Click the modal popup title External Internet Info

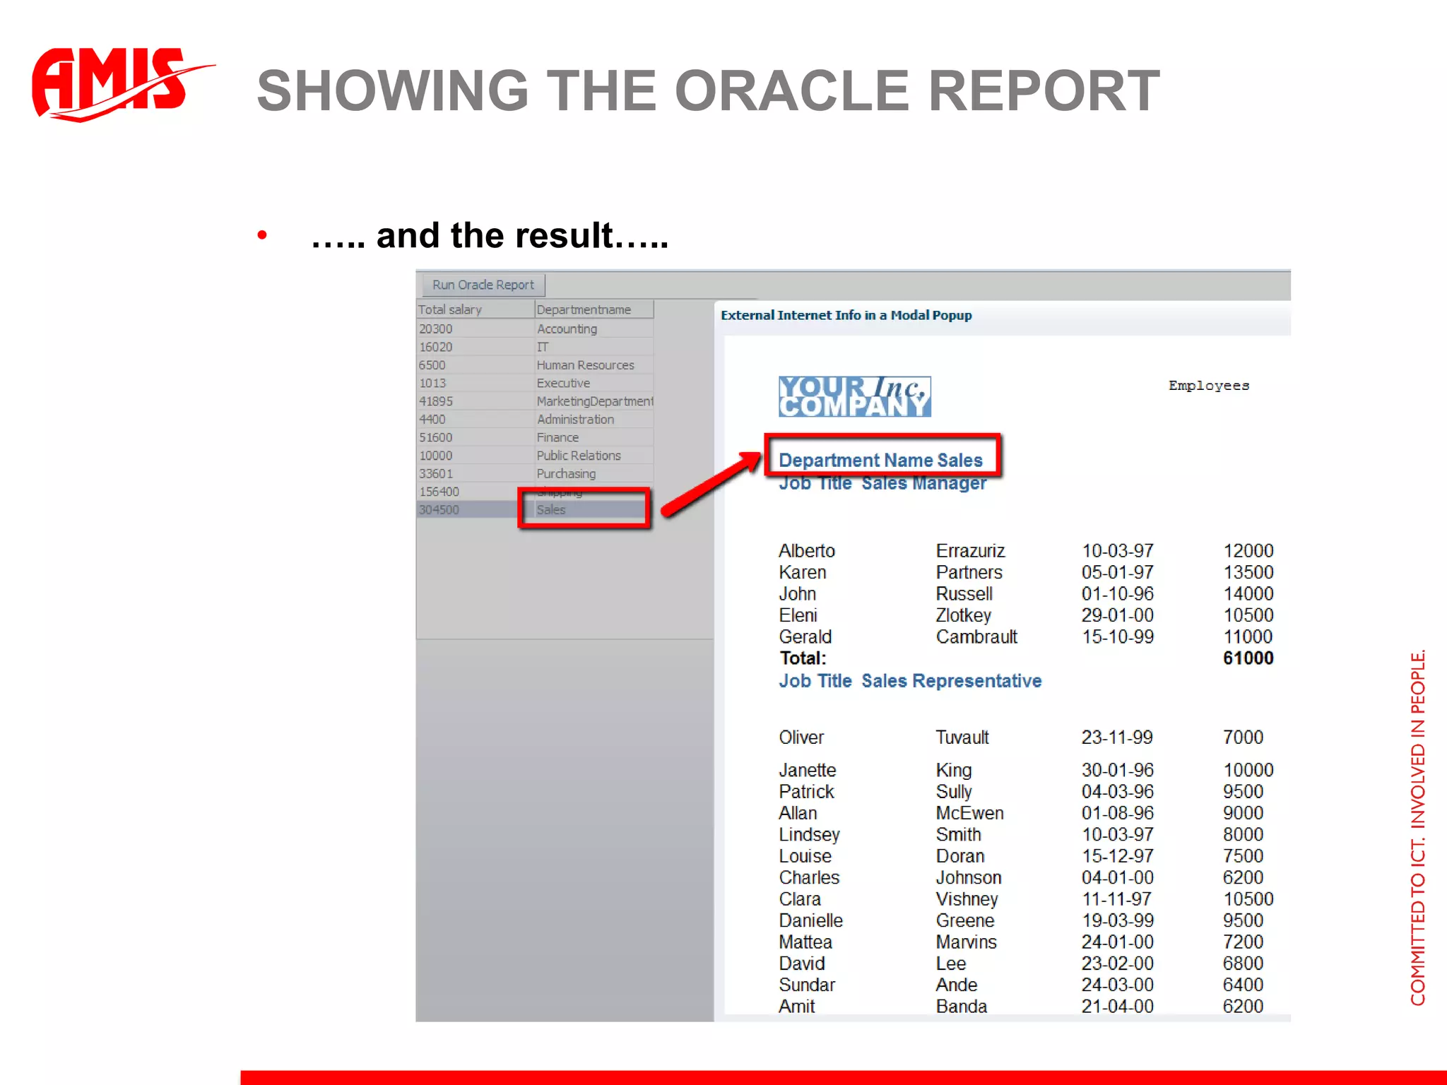tap(846, 315)
